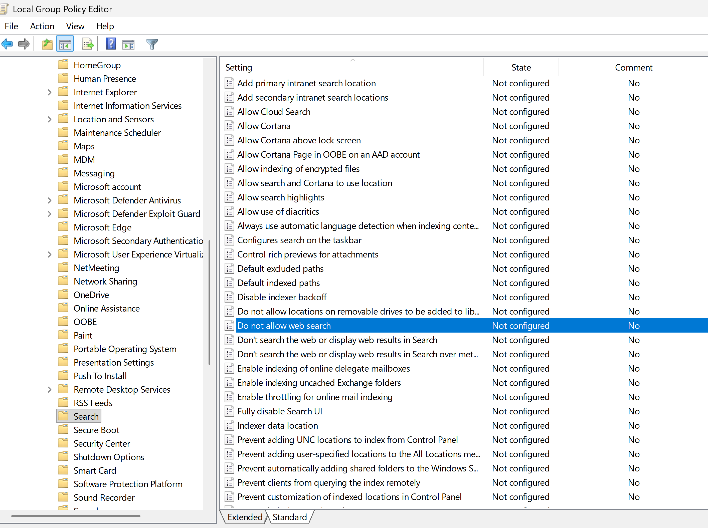The width and height of the screenshot is (708, 528).
Task: Open Help via the question mark icon
Action: (x=111, y=44)
